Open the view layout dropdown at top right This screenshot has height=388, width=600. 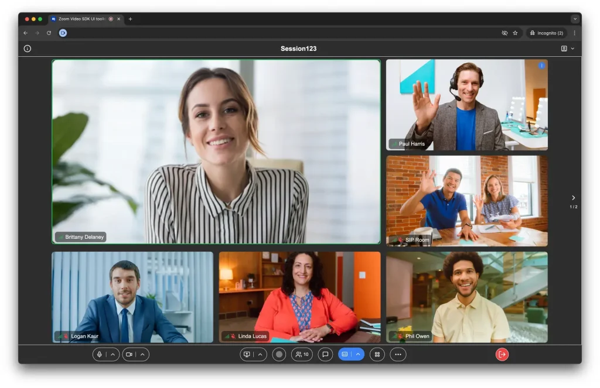(x=567, y=49)
